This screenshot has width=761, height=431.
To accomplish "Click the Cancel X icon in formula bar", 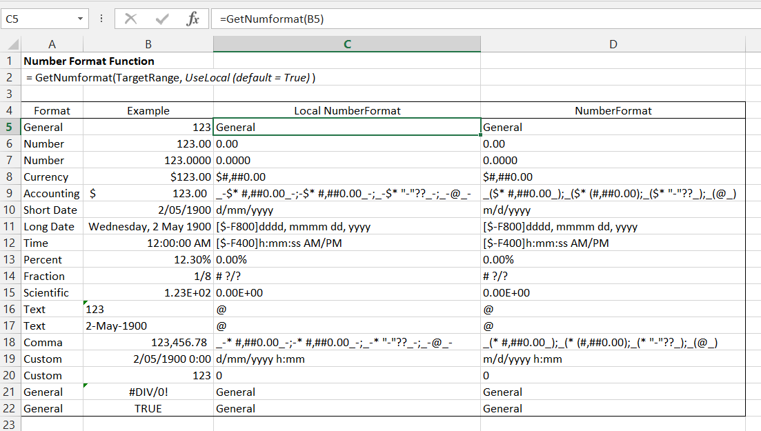I will [x=130, y=19].
